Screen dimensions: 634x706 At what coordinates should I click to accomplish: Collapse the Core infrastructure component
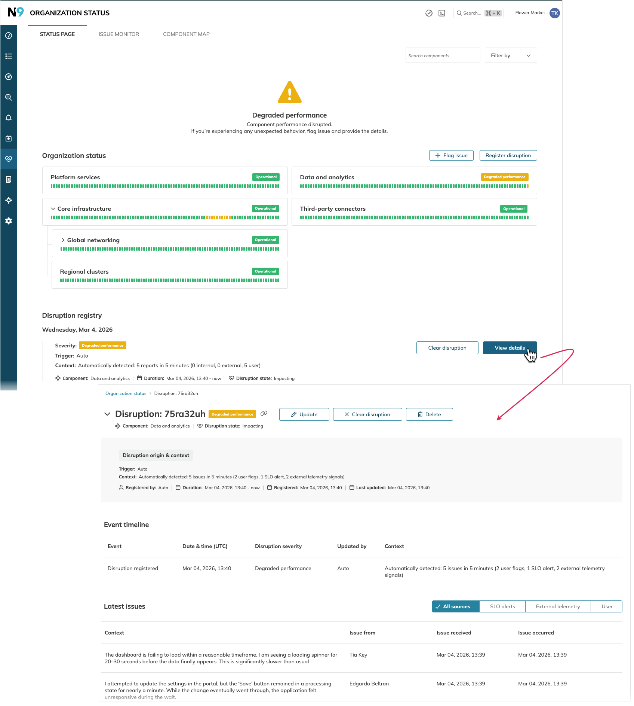53,209
